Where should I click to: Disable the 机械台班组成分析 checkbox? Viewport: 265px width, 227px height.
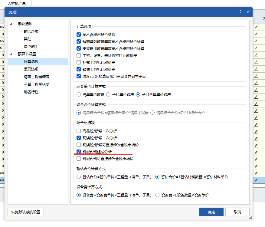coord(78,152)
